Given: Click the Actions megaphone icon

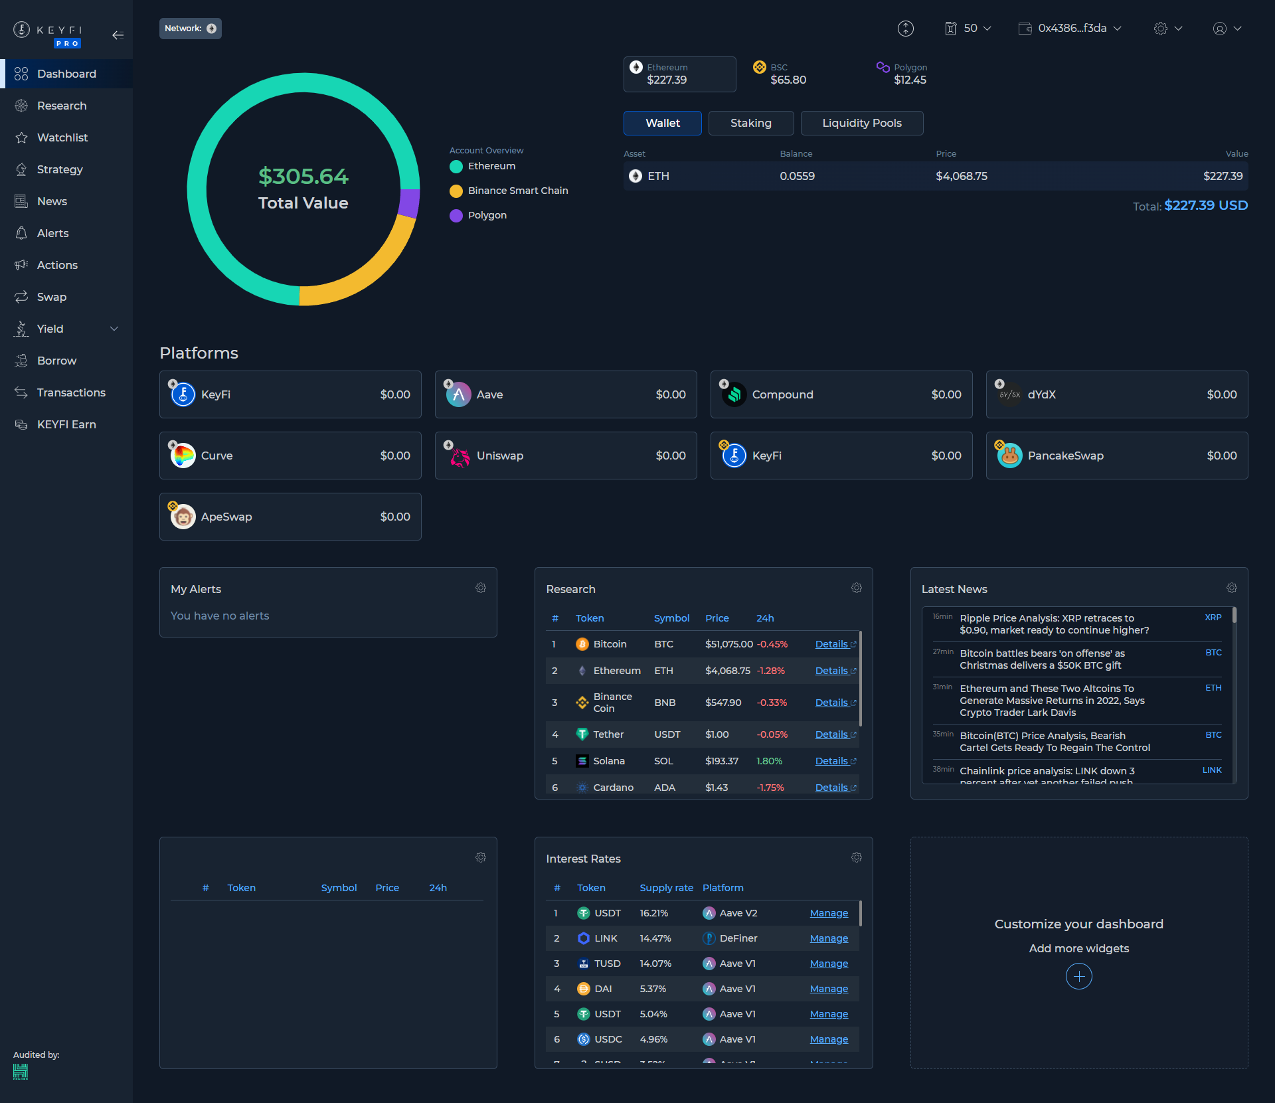Looking at the screenshot, I should tap(21, 265).
